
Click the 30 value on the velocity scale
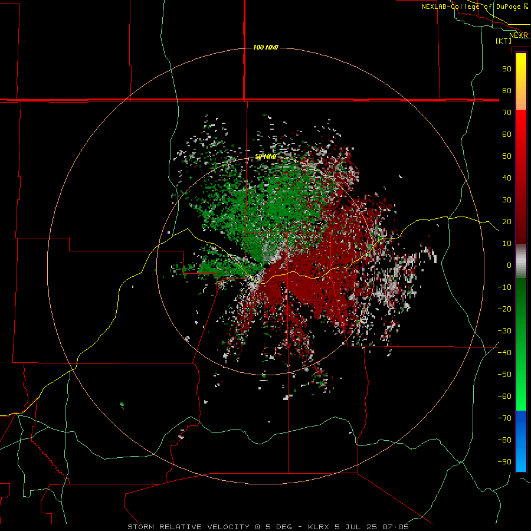coord(507,200)
